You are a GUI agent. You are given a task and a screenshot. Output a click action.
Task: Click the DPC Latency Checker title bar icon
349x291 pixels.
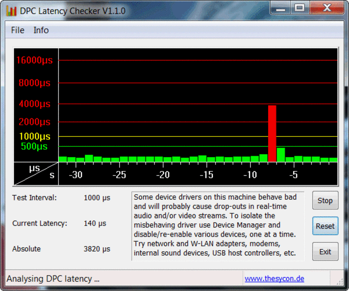11,11
